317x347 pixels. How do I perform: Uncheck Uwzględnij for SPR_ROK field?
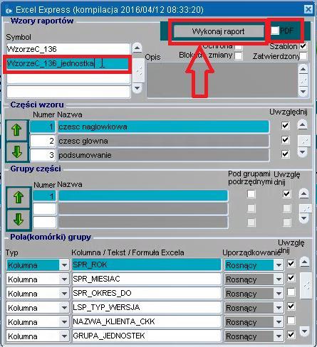[x=291, y=263]
